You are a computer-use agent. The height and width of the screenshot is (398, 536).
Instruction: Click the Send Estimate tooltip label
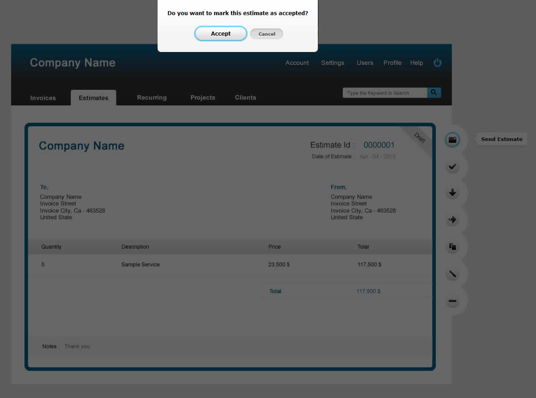pyautogui.click(x=502, y=139)
